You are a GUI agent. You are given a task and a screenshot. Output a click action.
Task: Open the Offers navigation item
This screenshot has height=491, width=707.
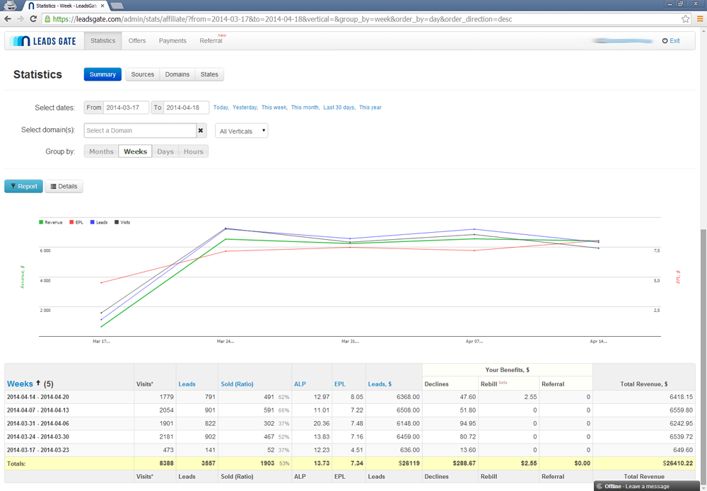click(x=137, y=40)
